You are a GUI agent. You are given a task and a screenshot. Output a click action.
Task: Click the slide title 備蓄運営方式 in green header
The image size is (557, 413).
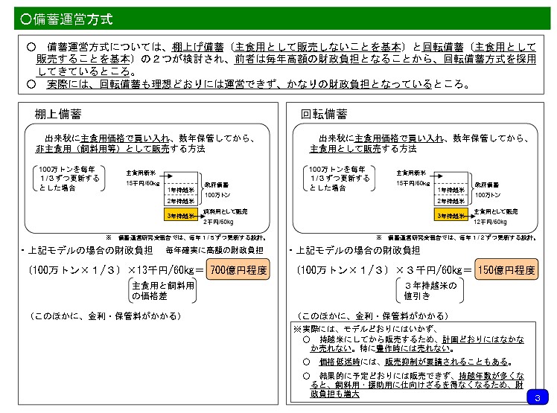67,19
